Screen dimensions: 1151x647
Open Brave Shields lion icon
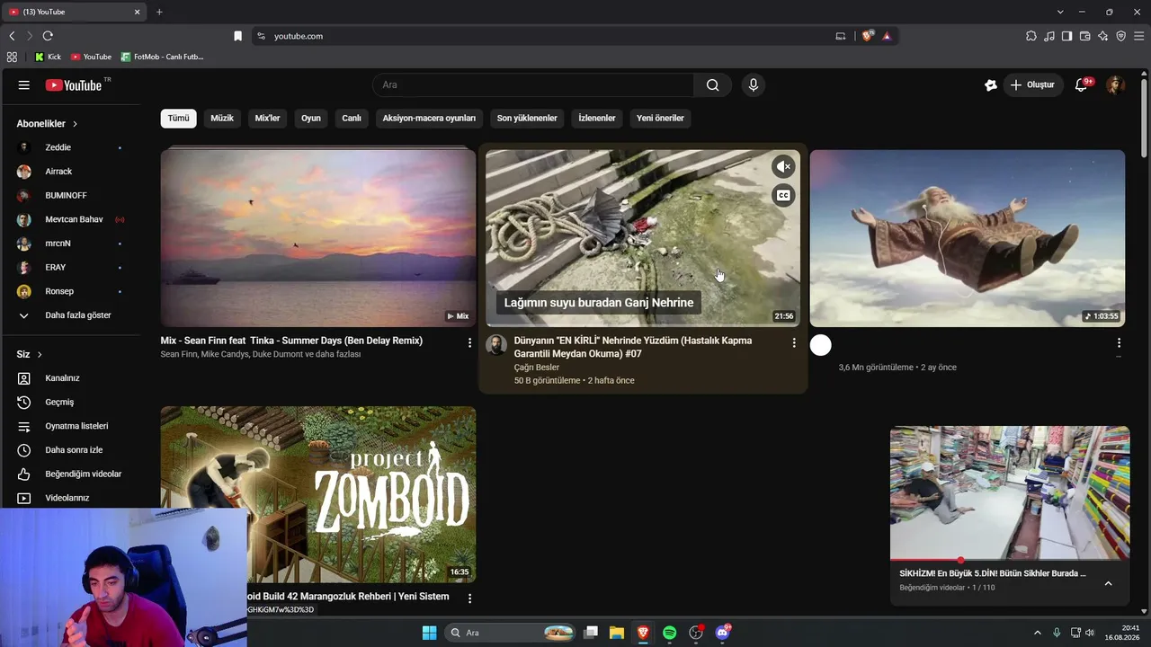click(x=868, y=36)
